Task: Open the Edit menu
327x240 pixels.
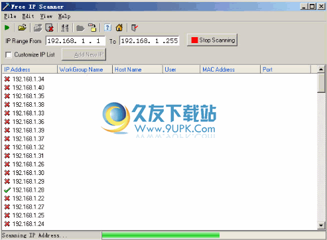Action: point(28,16)
